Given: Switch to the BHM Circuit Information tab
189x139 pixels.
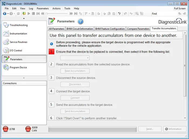Looking at the screenshot, I should point(80,29).
